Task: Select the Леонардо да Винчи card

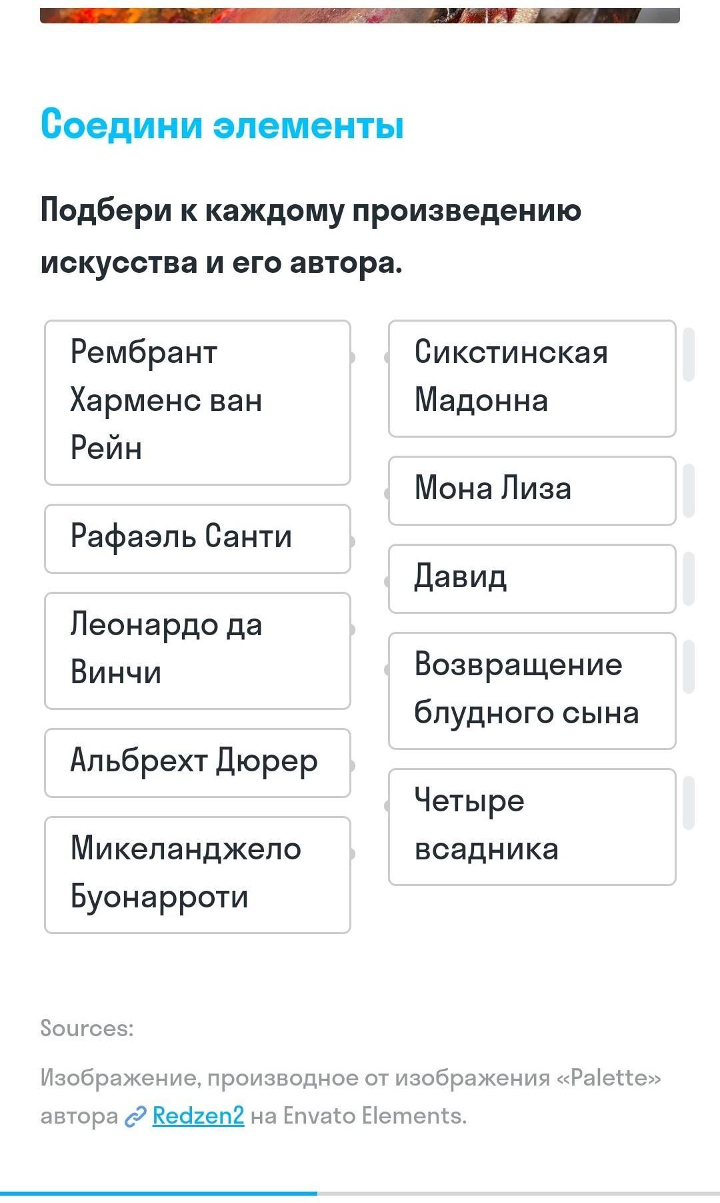Action: [197, 650]
